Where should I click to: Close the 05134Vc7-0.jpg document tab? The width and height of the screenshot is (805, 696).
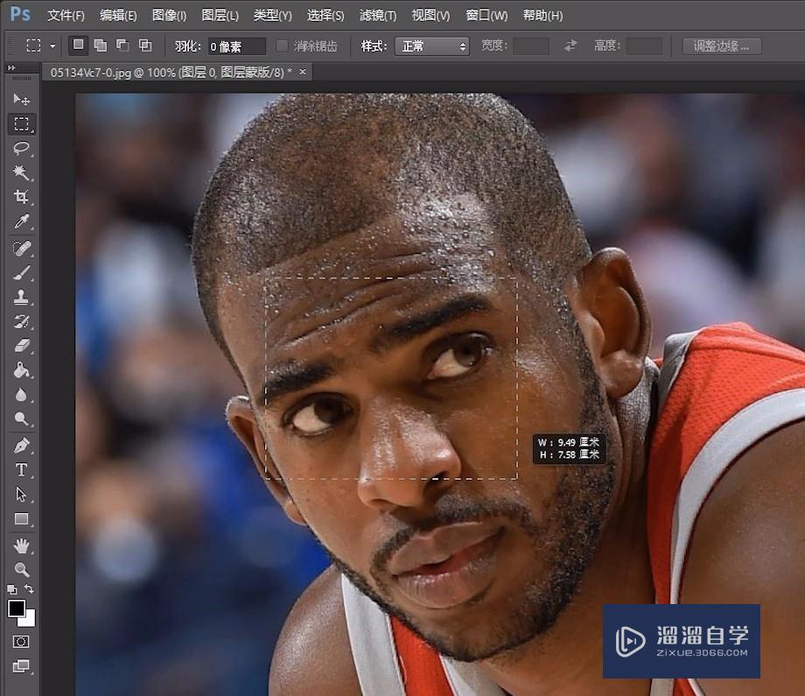[303, 72]
